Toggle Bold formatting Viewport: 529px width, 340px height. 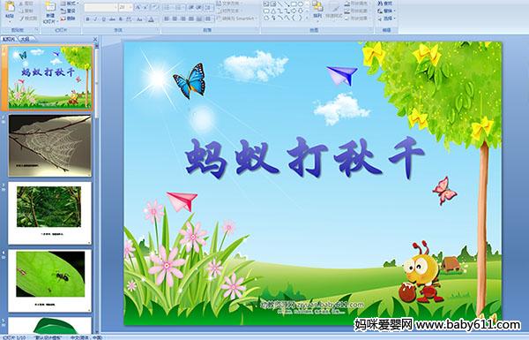87,19
